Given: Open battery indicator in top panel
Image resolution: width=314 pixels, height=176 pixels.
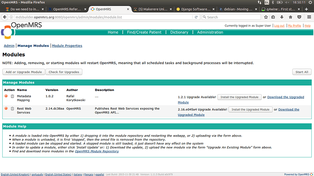Looking at the screenshot, I should pos(279,2).
